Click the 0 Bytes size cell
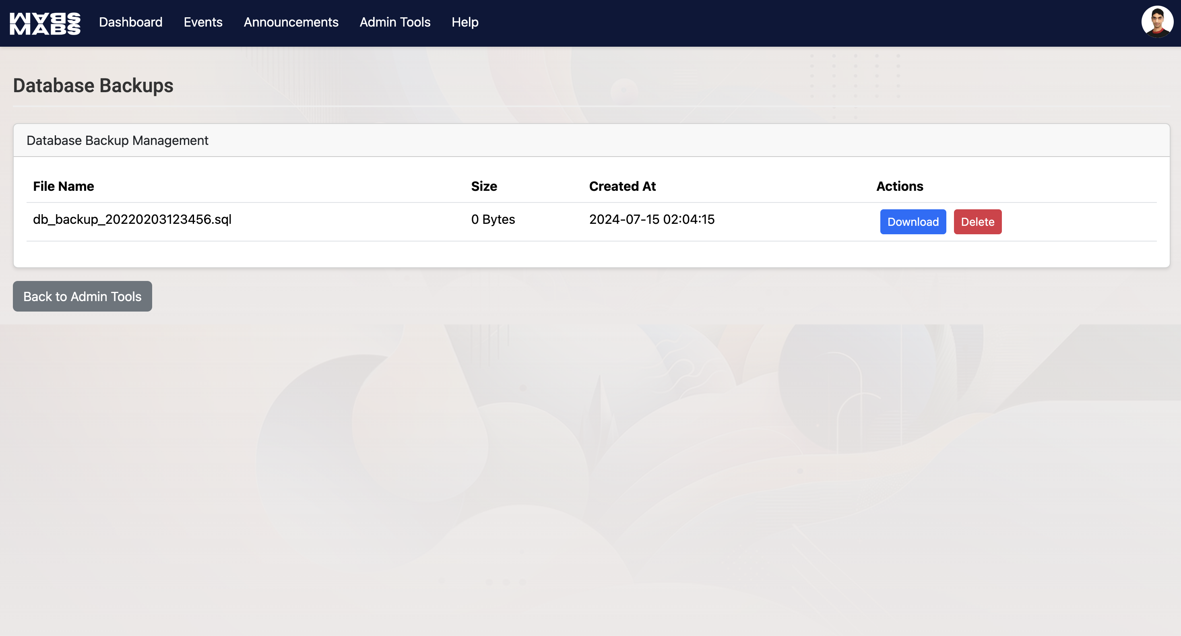 coord(492,220)
